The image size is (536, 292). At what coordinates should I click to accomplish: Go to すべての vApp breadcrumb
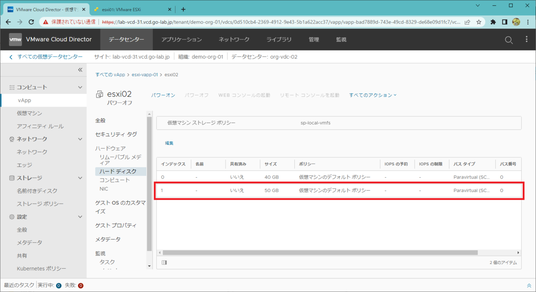110,75
